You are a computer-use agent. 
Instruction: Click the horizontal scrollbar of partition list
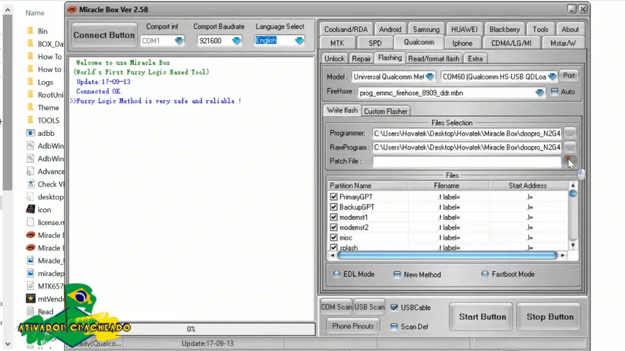(x=447, y=255)
